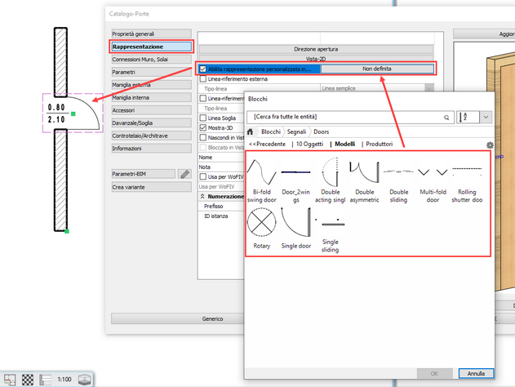Open the Maniglia interna tab
515x387 pixels.
tap(152, 98)
